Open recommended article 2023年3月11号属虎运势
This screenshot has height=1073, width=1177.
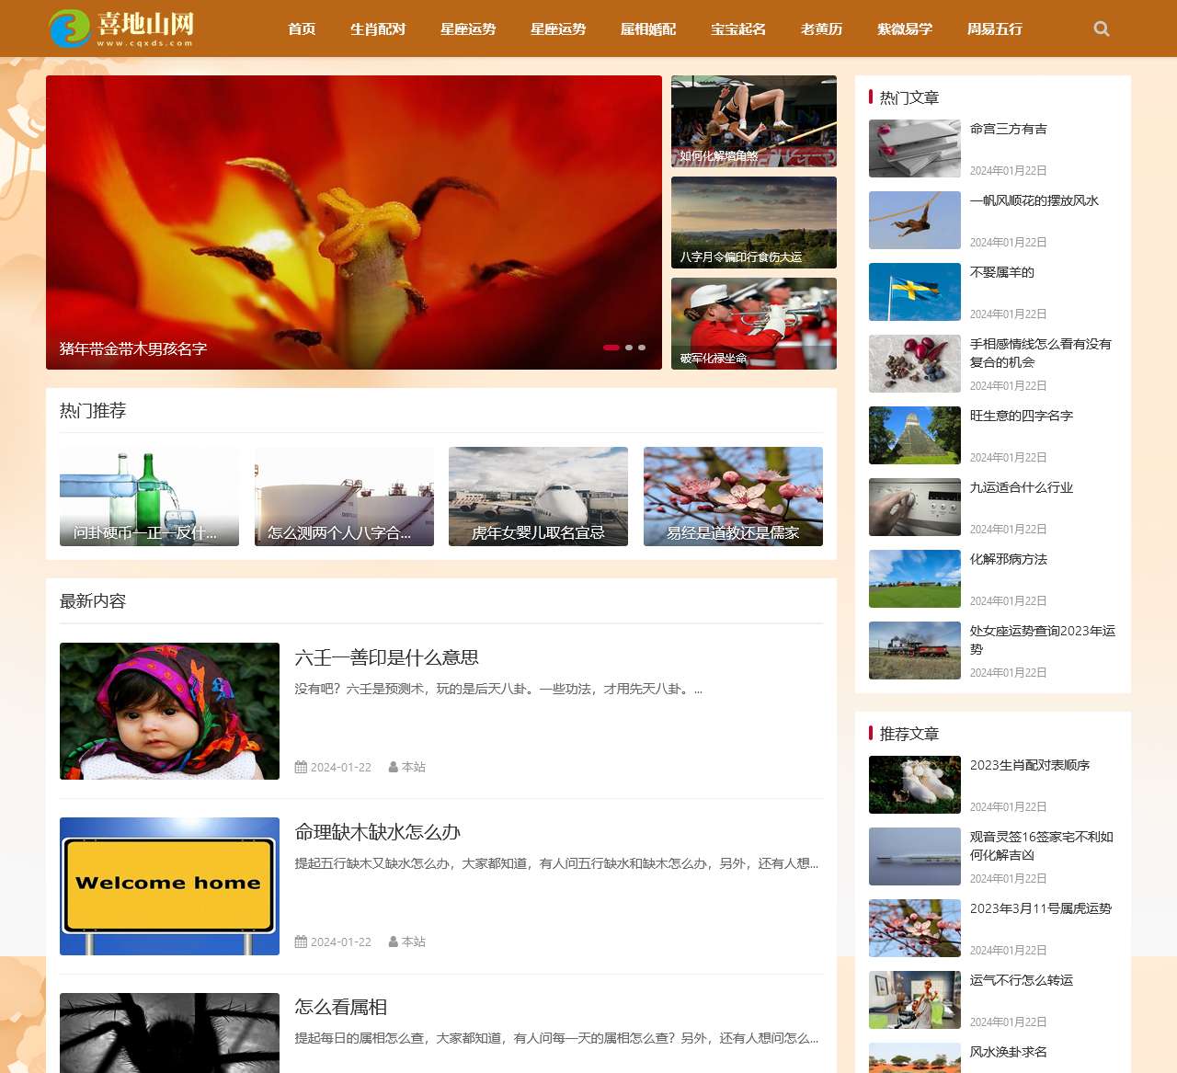point(1041,908)
